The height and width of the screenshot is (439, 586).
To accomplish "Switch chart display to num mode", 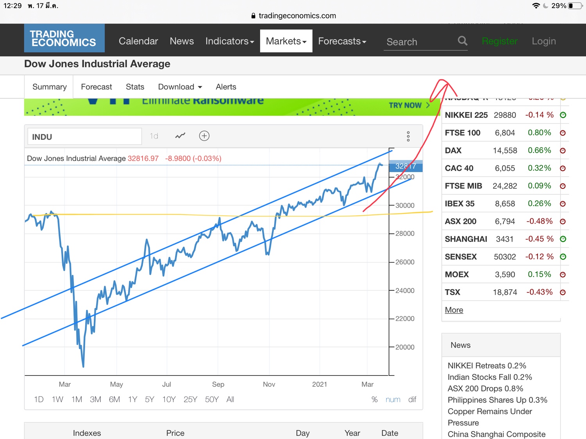I will [393, 399].
